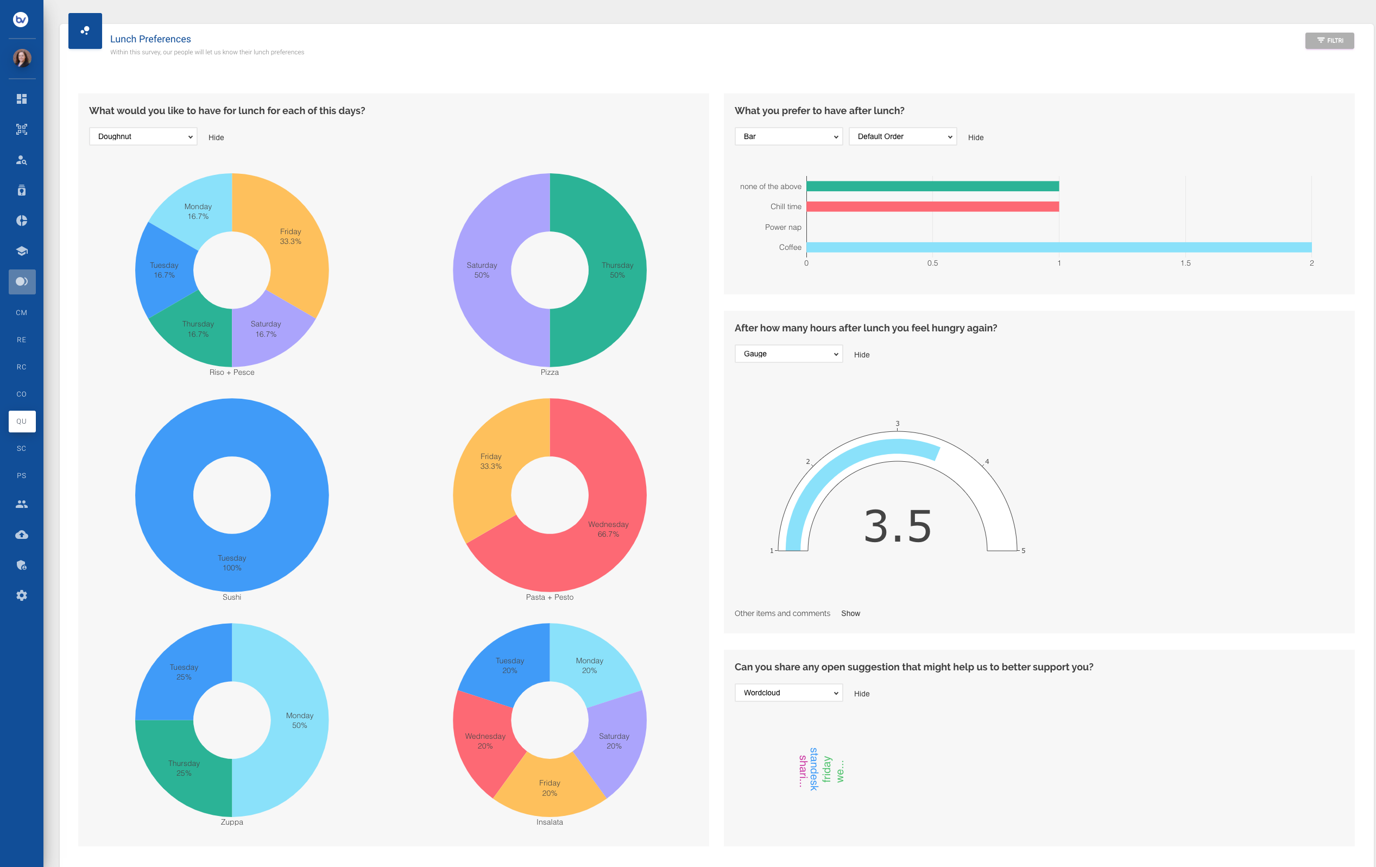The image size is (1376, 867).
Task: Open the Doughnut chart type dropdown
Action: point(143,136)
